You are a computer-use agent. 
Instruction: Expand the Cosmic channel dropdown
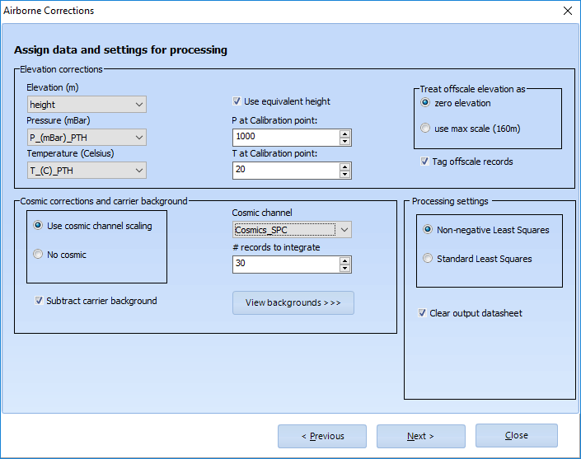click(292, 230)
